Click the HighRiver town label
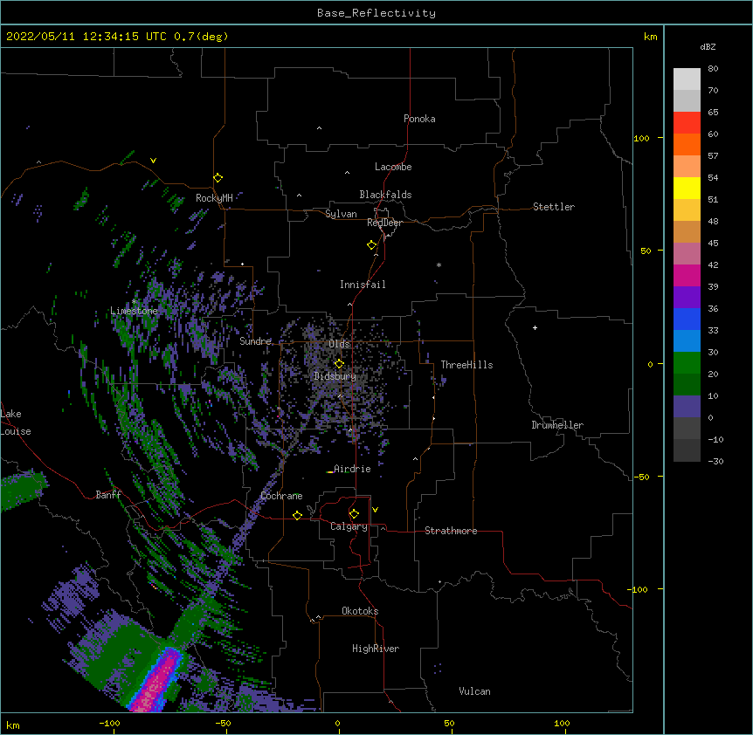Screen dimensions: 753x735 click(376, 649)
